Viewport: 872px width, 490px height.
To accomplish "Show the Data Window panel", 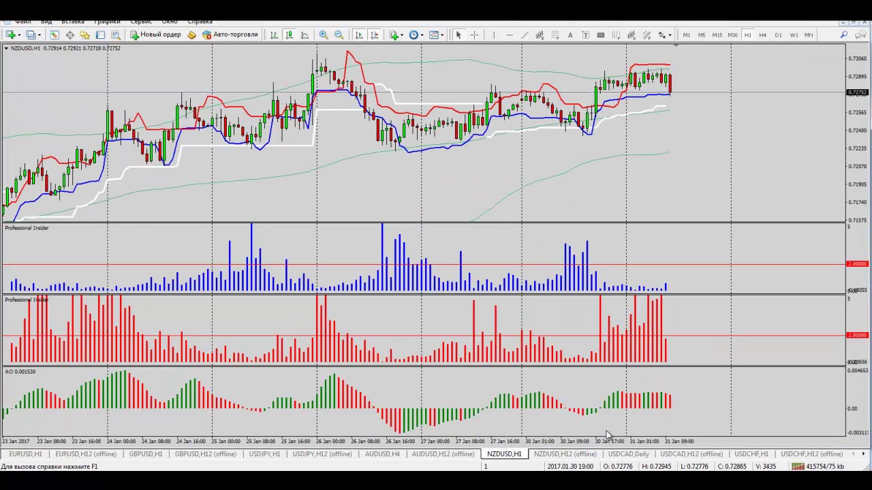I will [x=69, y=35].
